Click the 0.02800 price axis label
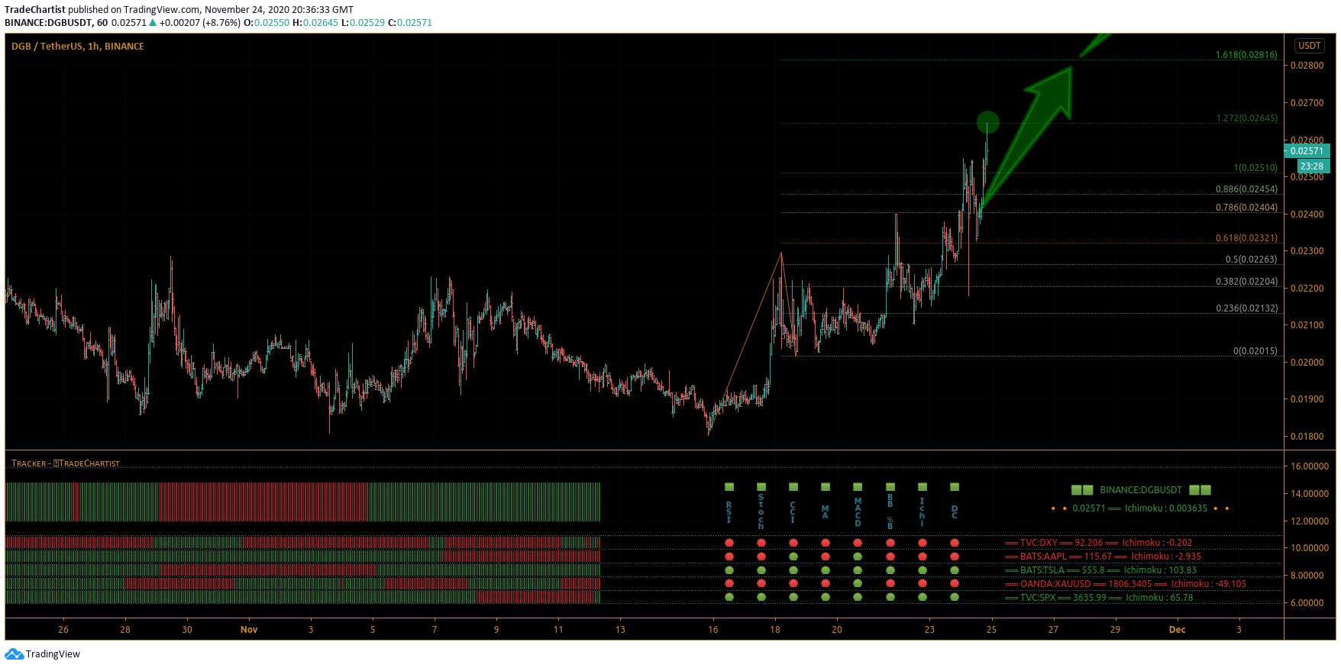The height and width of the screenshot is (668, 1341). [x=1307, y=66]
